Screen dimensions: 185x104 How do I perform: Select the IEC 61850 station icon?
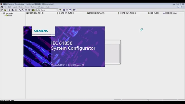pos(164,13)
